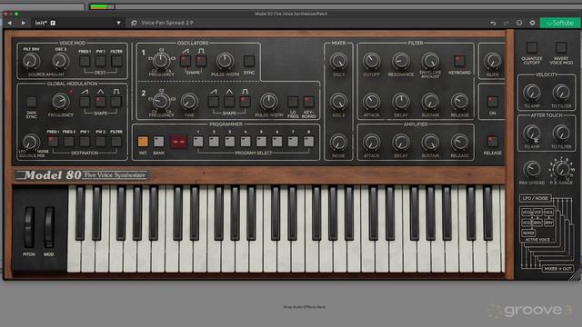Toggle Voice Mod FILTER destination
582x327 pixels.
pos(116,61)
